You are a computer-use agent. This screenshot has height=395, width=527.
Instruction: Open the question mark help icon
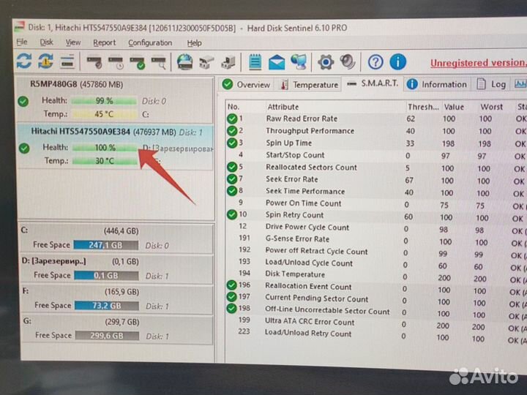click(375, 62)
